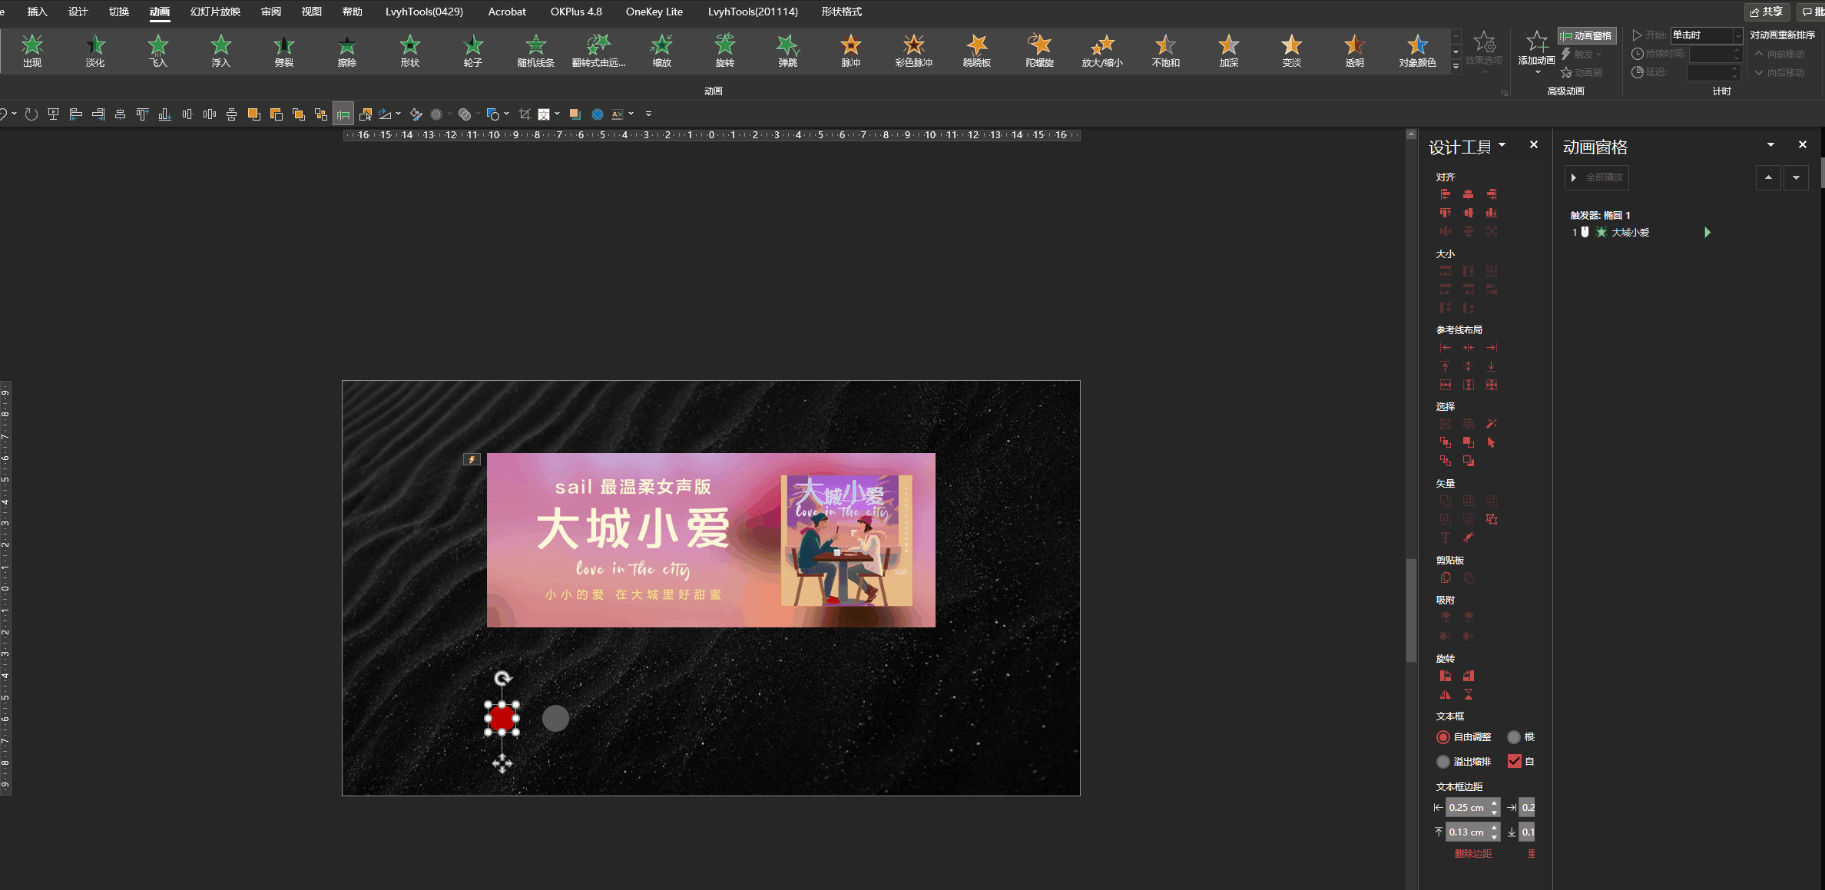Viewport: 1825px width, 890px height.
Task: Open the 插入 ribbon tab
Action: (37, 12)
